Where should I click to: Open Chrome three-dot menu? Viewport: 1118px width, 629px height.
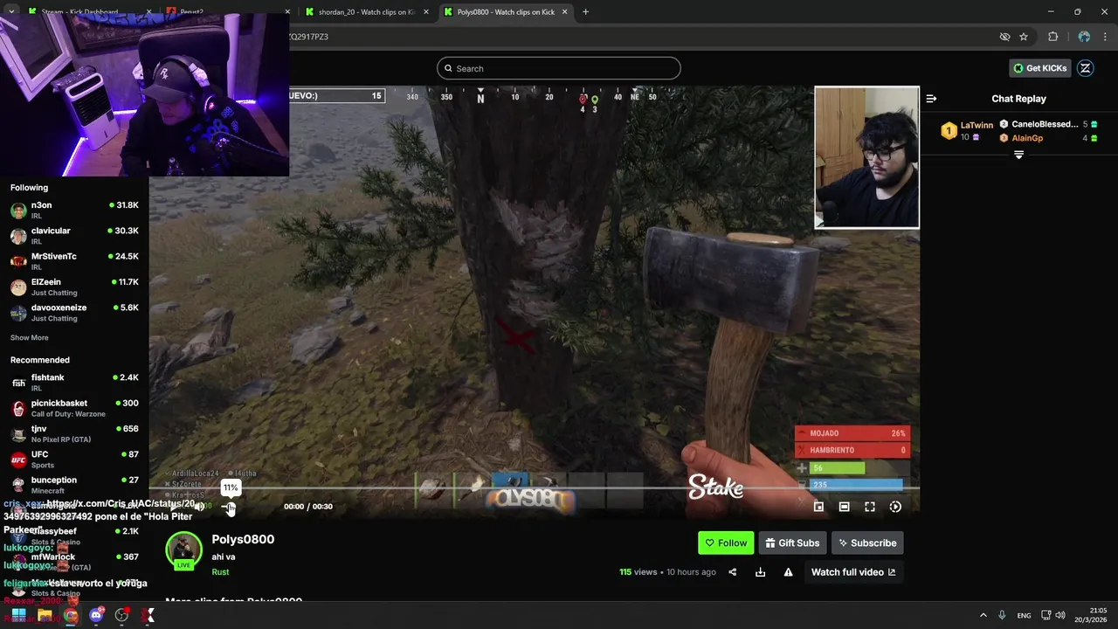(1106, 37)
